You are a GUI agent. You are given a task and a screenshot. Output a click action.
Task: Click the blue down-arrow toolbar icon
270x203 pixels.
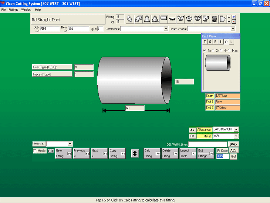coord(234,17)
